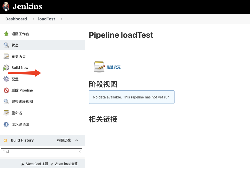Click the notepad icon beside 变更历史
The image size is (250, 177).
pos(6,56)
